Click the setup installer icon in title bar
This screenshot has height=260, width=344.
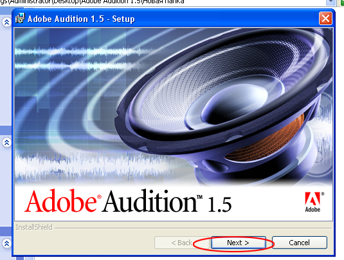point(20,18)
